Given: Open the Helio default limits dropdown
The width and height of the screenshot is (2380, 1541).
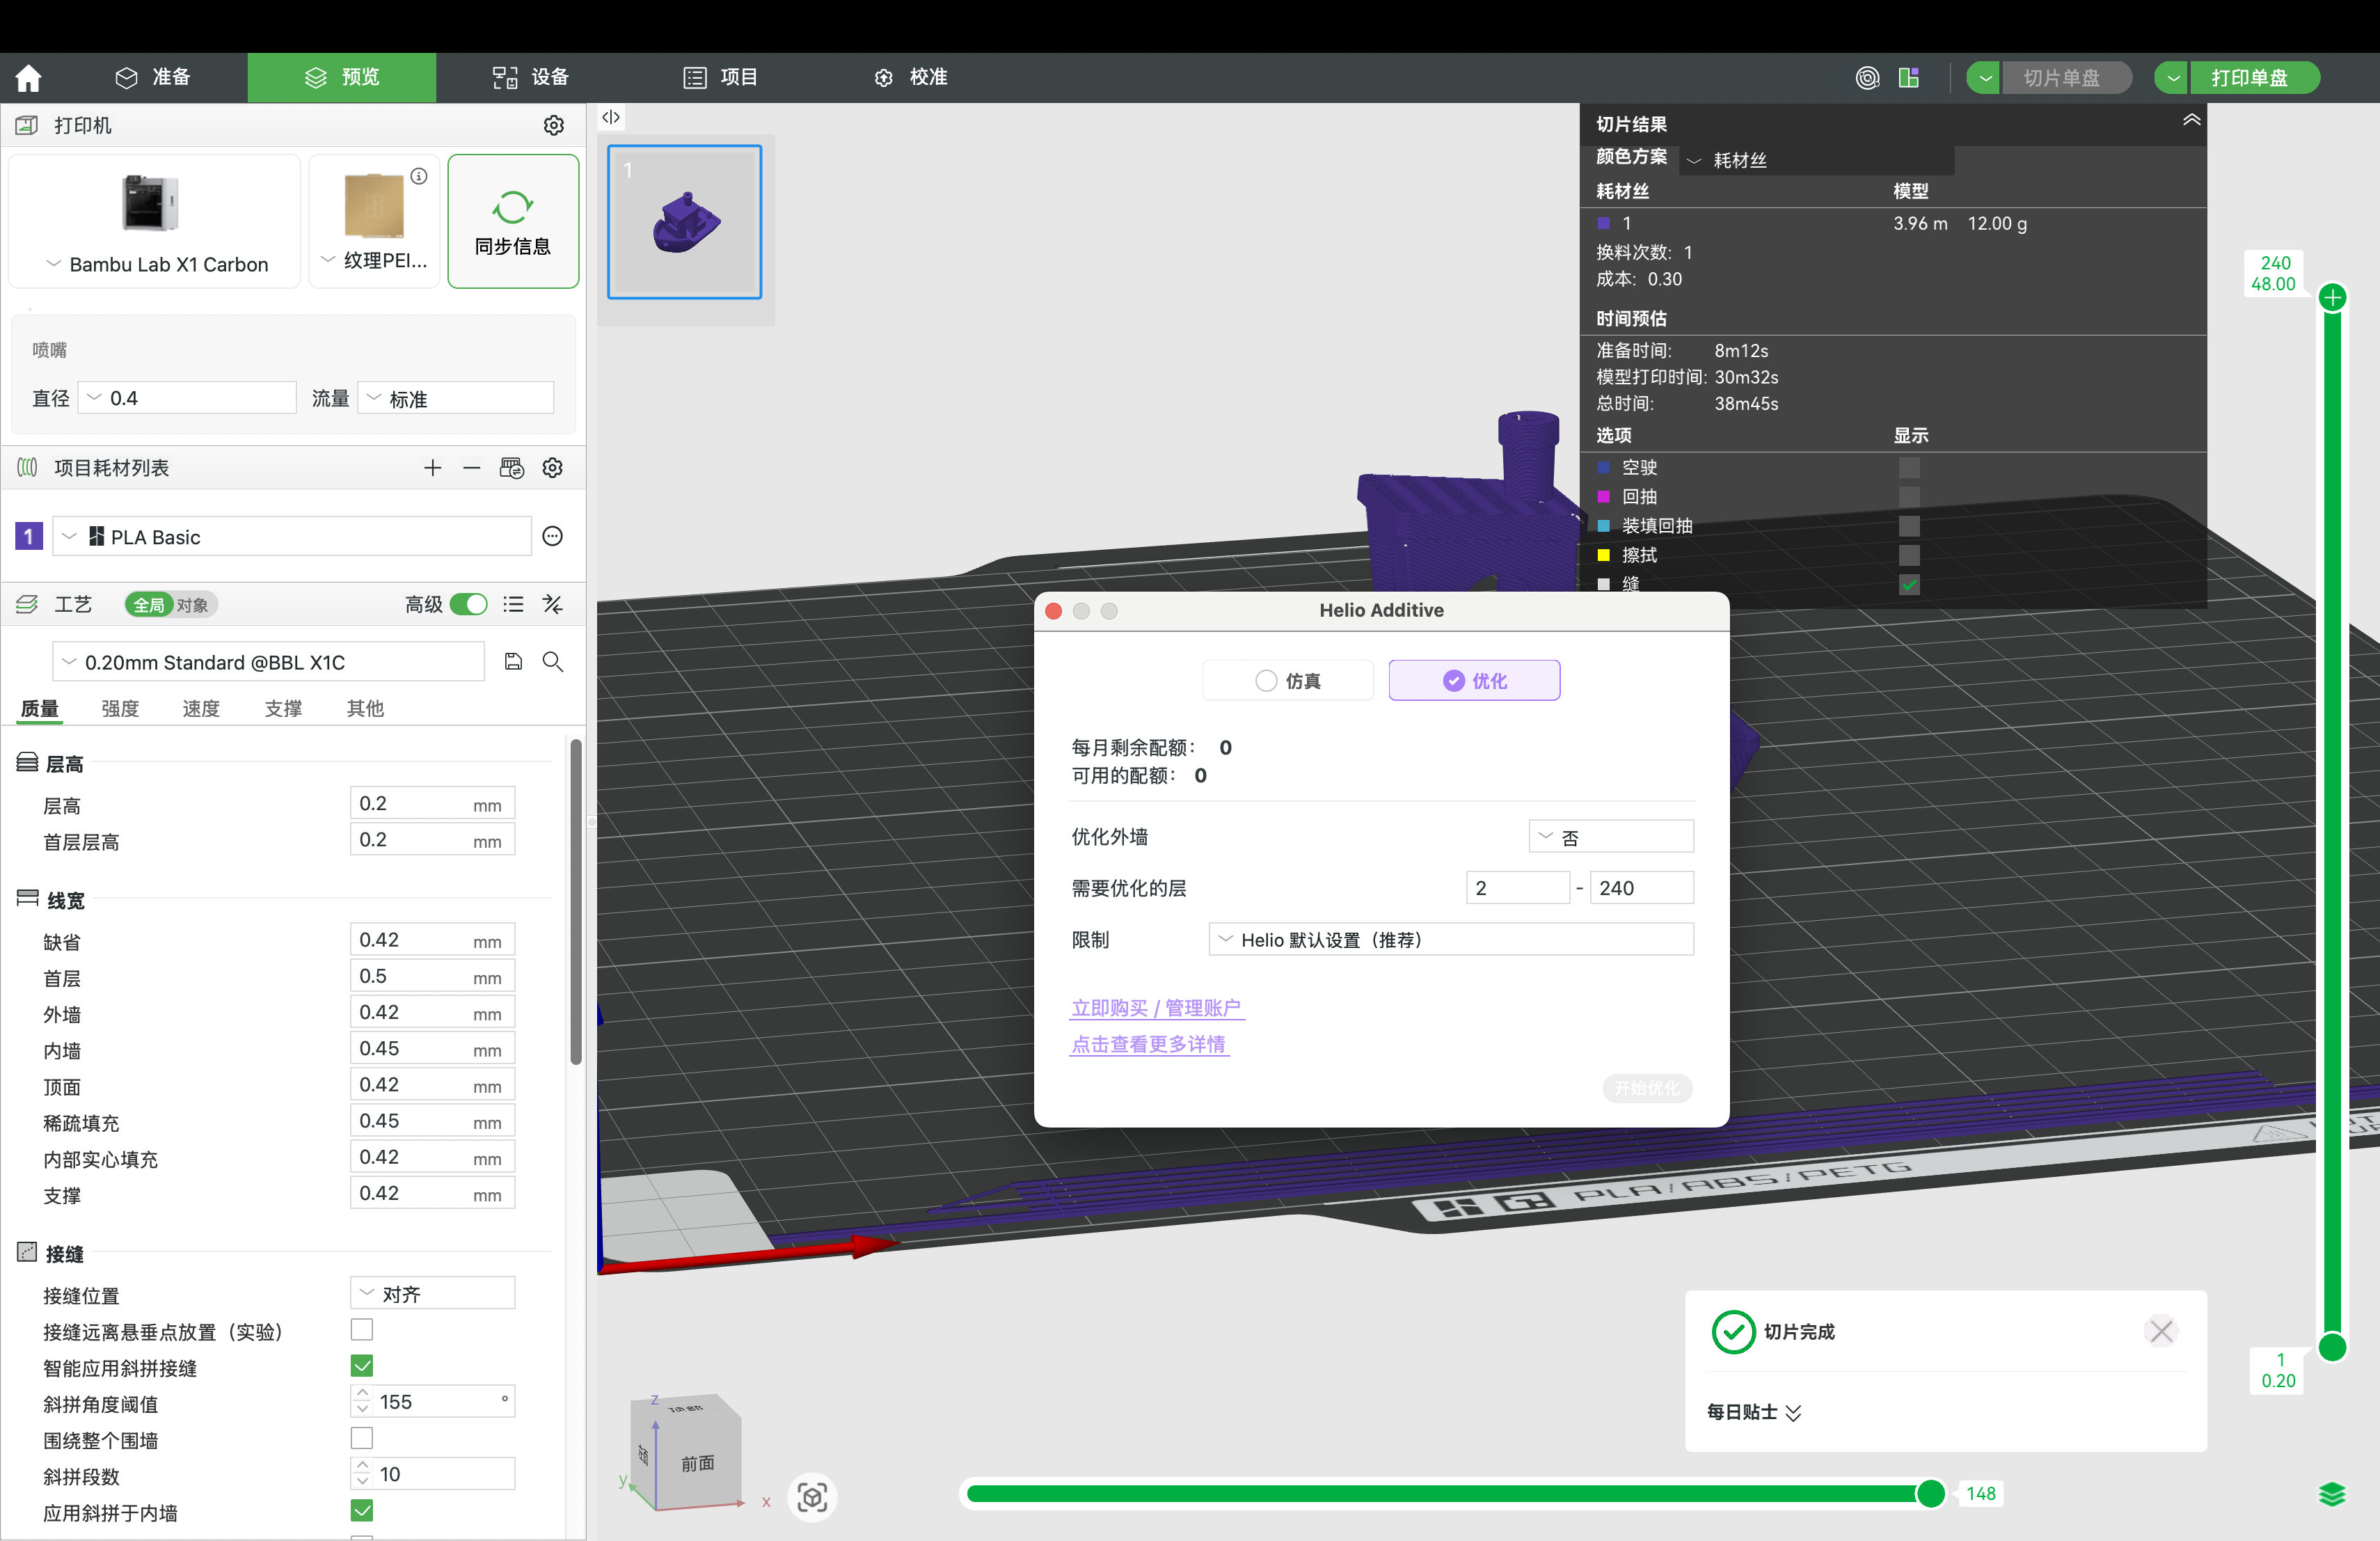Looking at the screenshot, I should point(1450,940).
